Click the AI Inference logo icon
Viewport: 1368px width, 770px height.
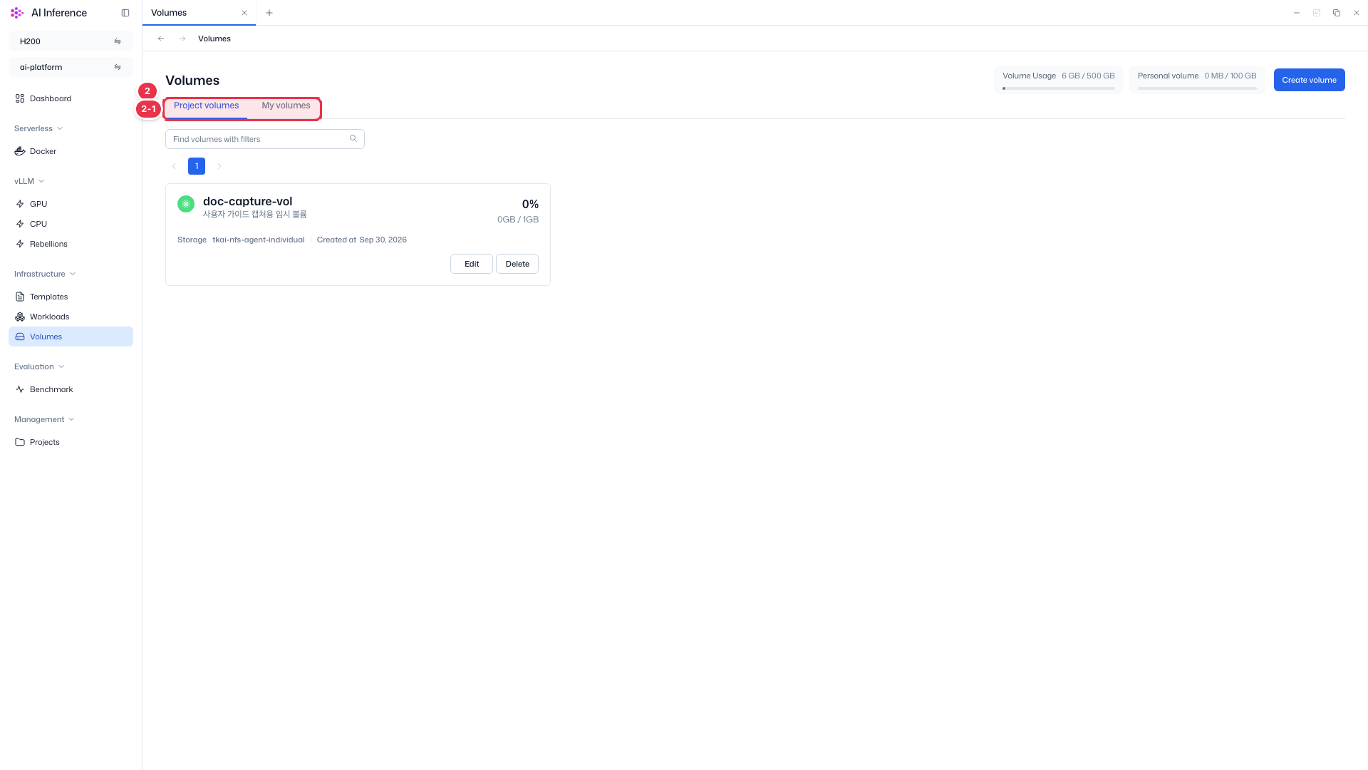[x=17, y=13]
